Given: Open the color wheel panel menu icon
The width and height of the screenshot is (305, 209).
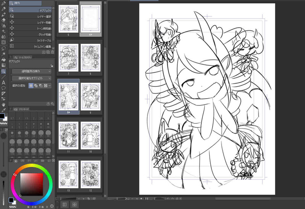Looking at the screenshot, I should click(x=11, y=161).
